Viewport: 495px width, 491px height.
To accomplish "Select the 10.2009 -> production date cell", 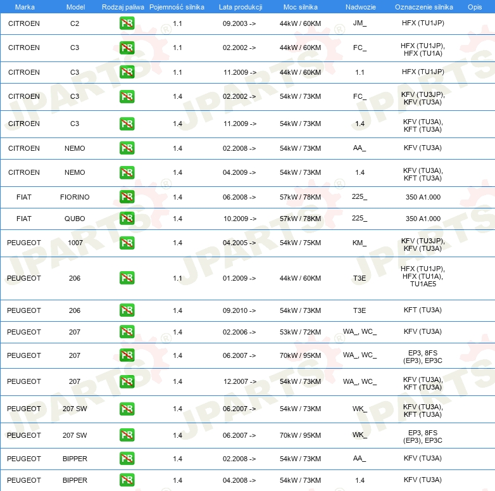I will pyautogui.click(x=240, y=219).
